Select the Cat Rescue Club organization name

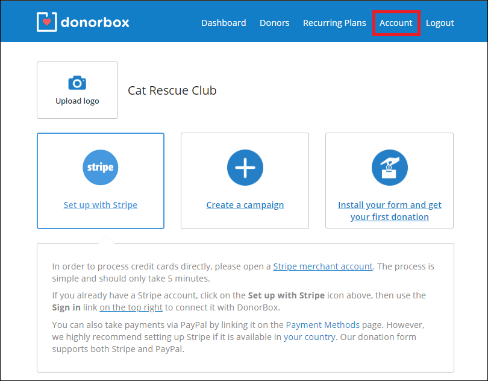coord(172,90)
